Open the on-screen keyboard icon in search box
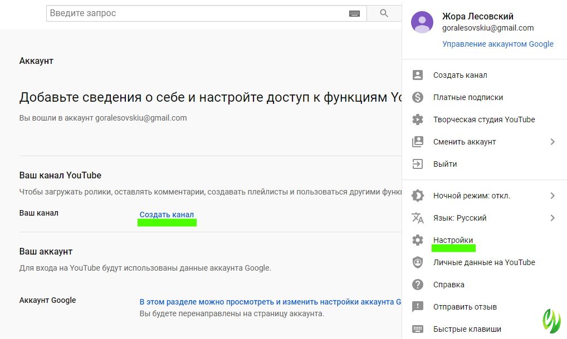567x339 pixels. 354,14
